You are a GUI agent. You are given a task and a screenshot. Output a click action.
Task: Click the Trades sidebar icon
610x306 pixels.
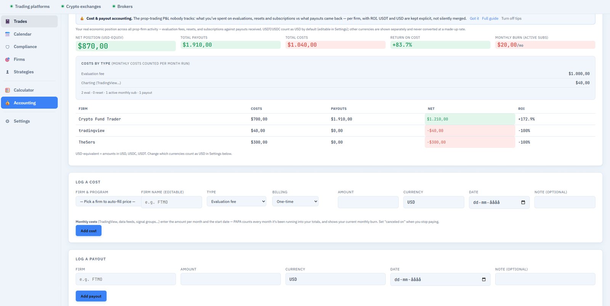[x=7, y=21]
